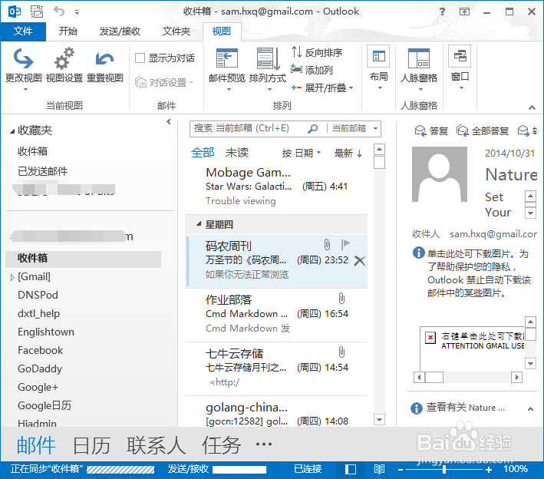Open the People Pane (人脉窗格) button
The height and width of the screenshot is (479, 544).
point(419,69)
